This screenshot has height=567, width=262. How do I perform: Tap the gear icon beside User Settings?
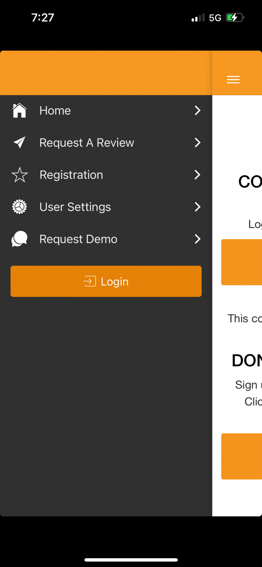[19, 207]
